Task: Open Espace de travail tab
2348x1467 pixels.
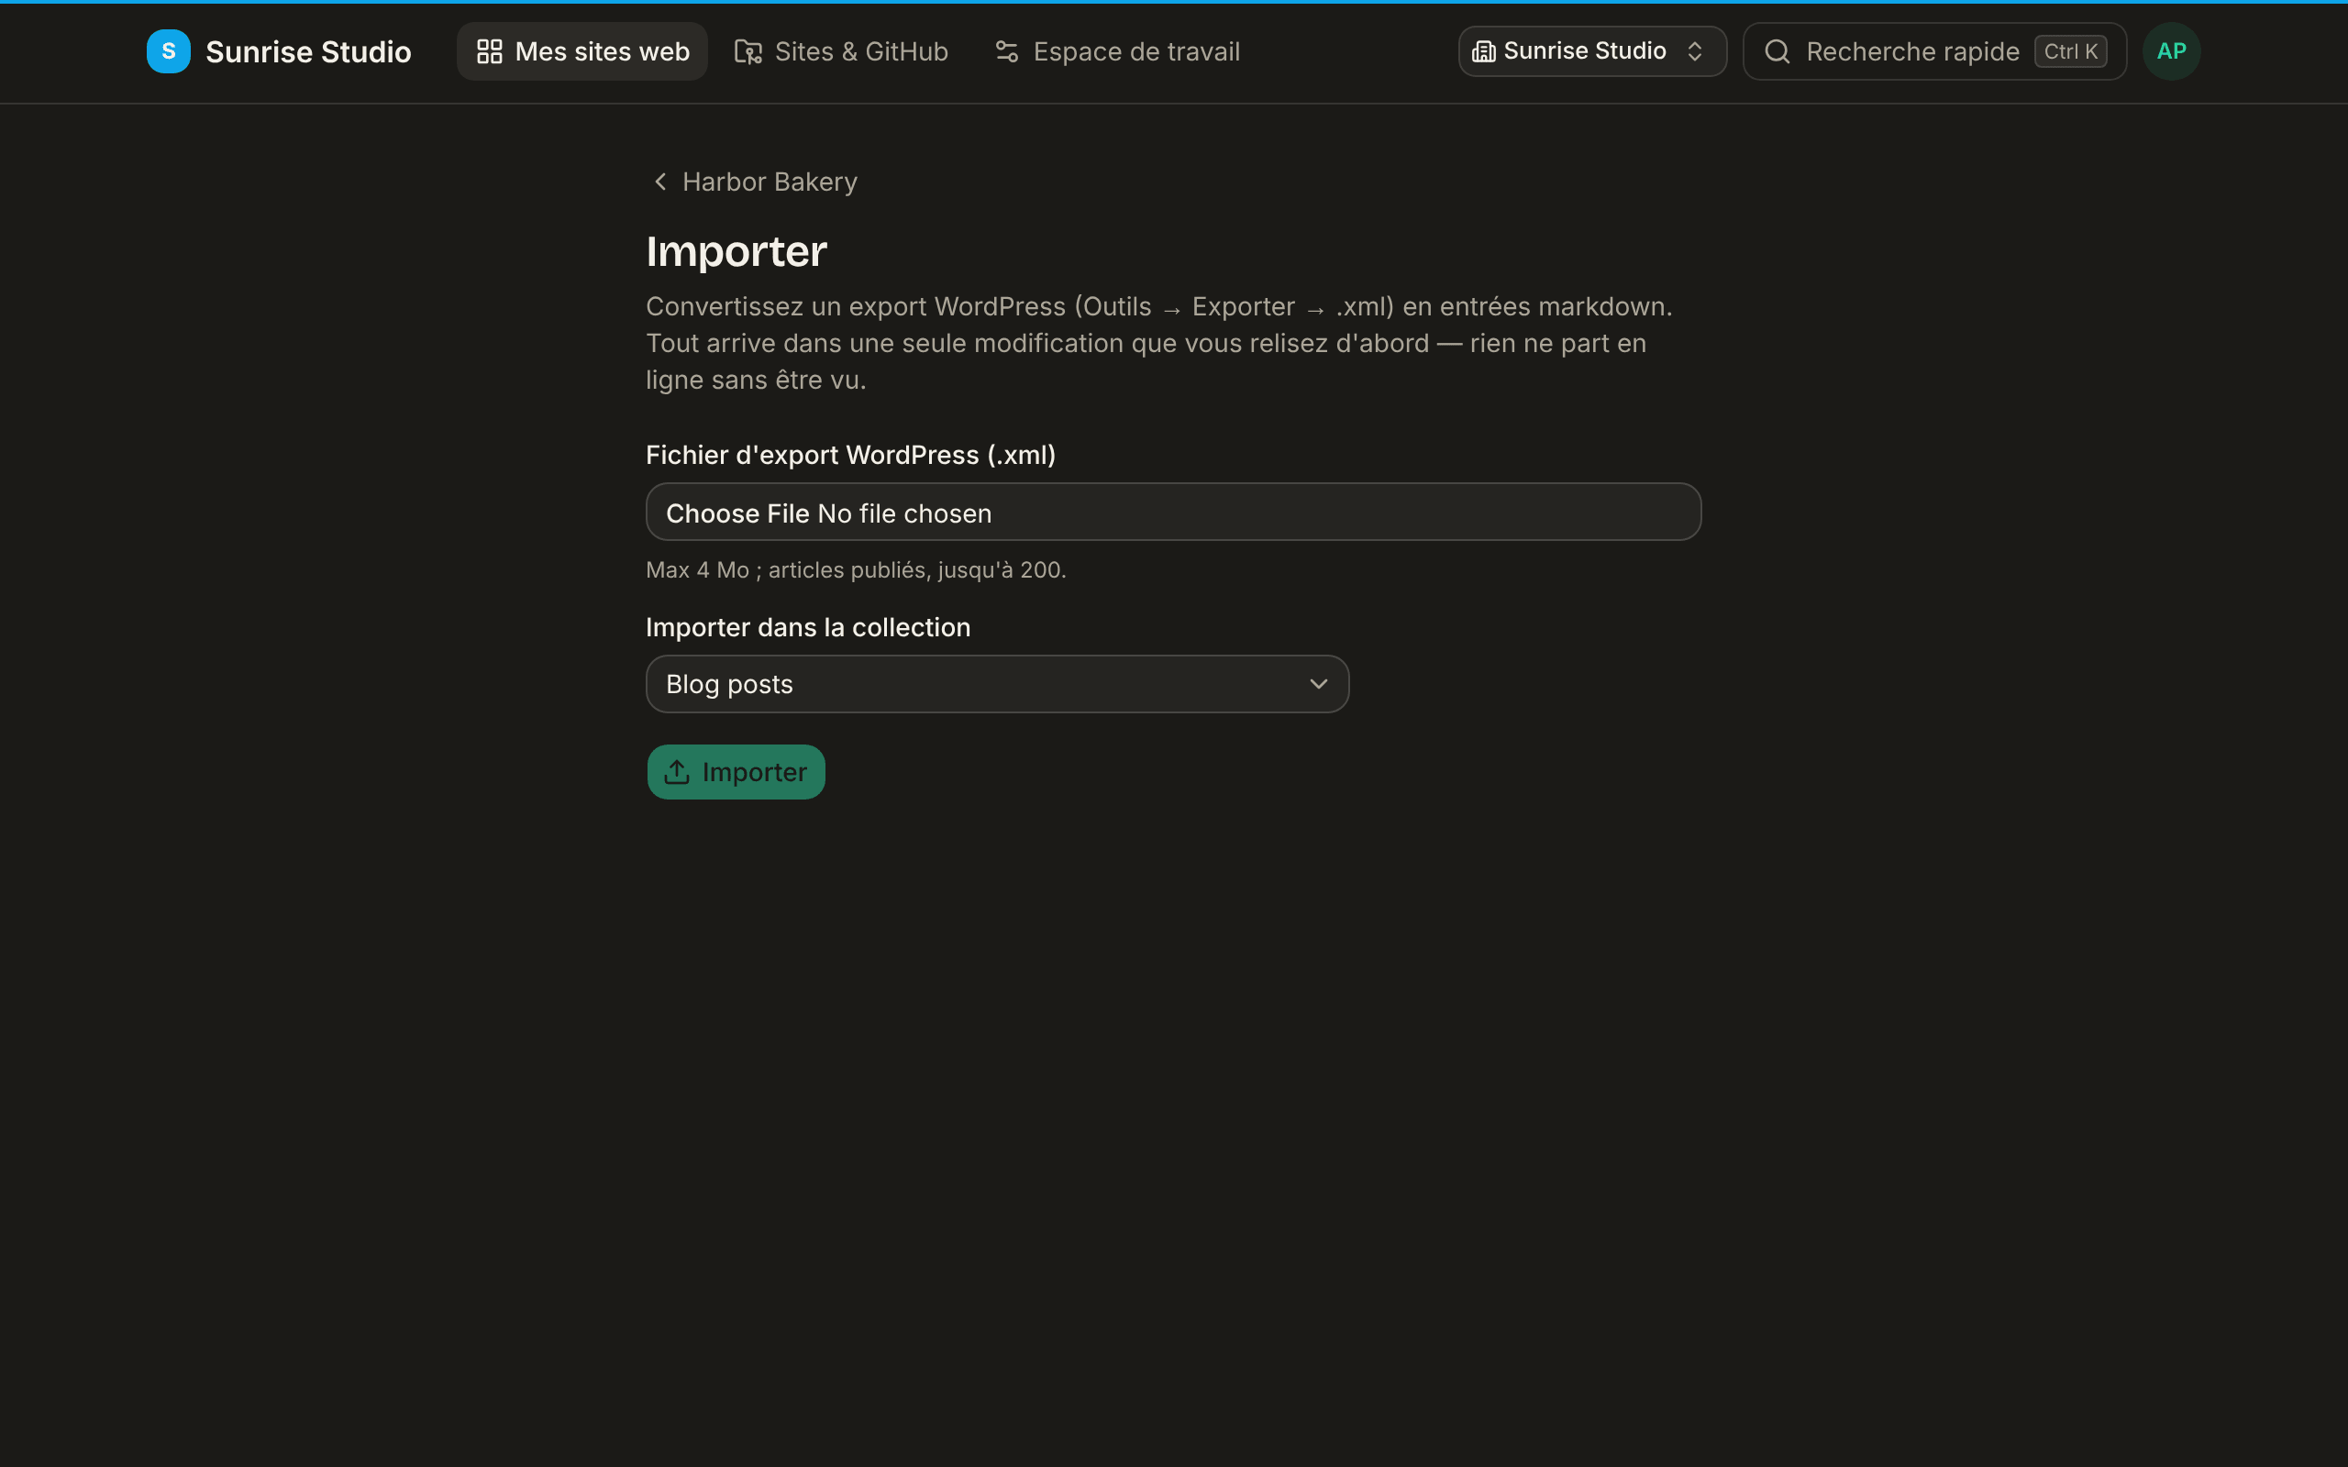Action: [1118, 51]
